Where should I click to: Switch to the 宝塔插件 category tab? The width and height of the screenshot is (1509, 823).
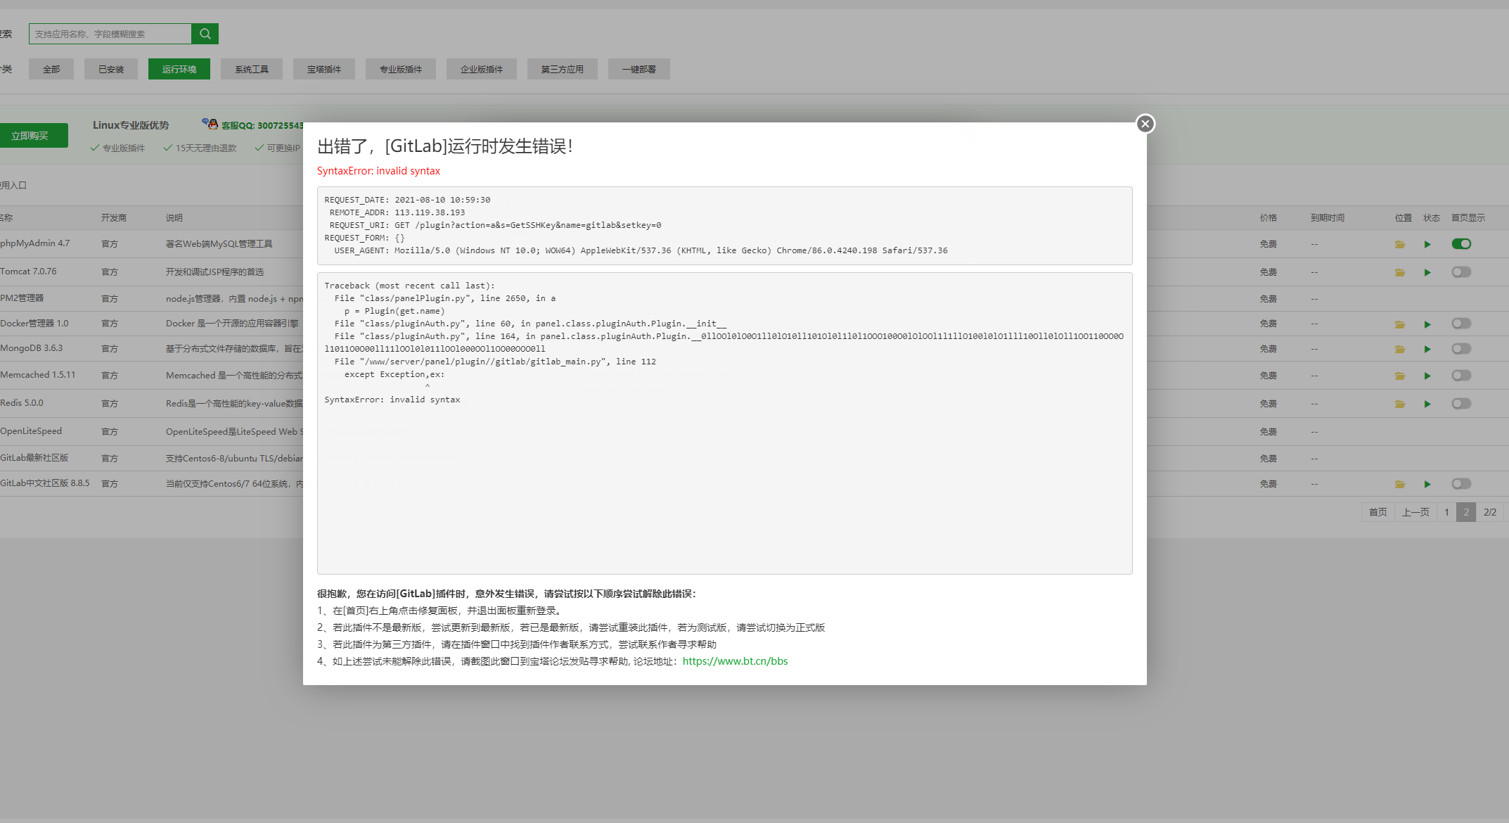(x=324, y=69)
